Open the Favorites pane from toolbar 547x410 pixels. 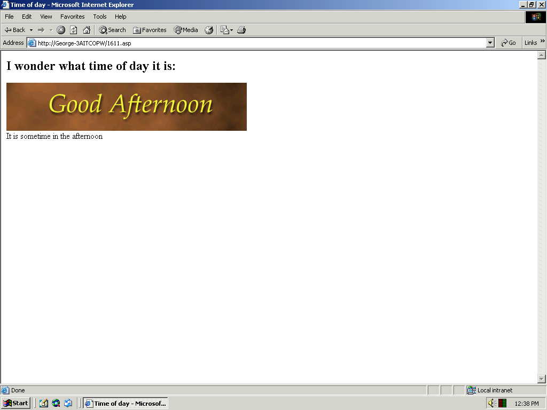coord(150,30)
